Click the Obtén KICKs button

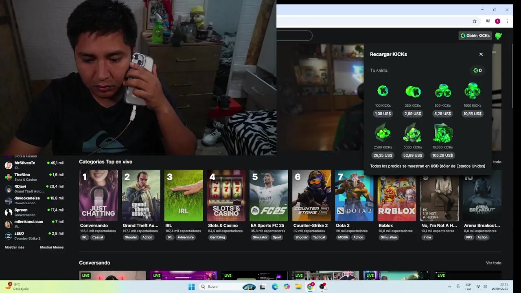click(475, 36)
